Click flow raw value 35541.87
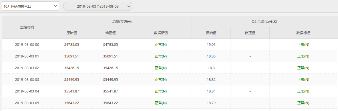 71,91
